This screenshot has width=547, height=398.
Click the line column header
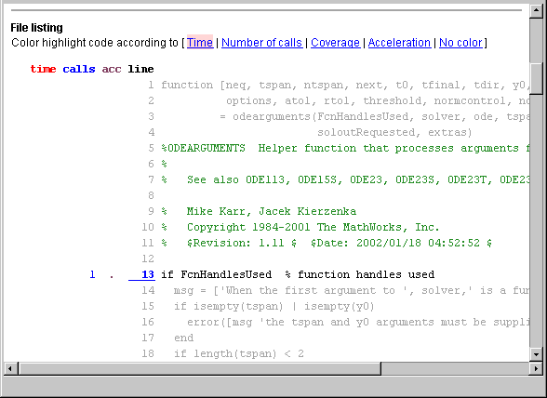coord(140,69)
